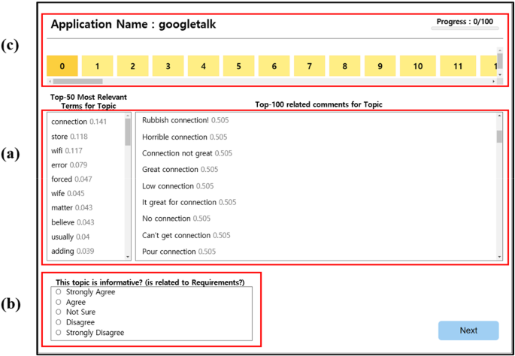The image size is (515, 356).
Task: Select topic tile 9
Action: (380, 66)
